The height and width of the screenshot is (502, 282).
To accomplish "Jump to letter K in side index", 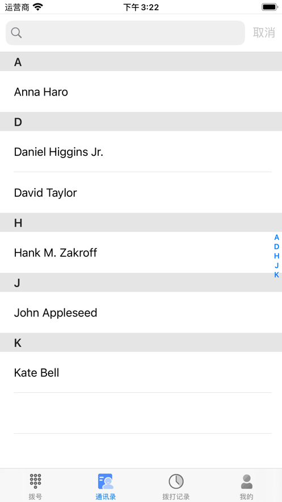I will (276, 275).
